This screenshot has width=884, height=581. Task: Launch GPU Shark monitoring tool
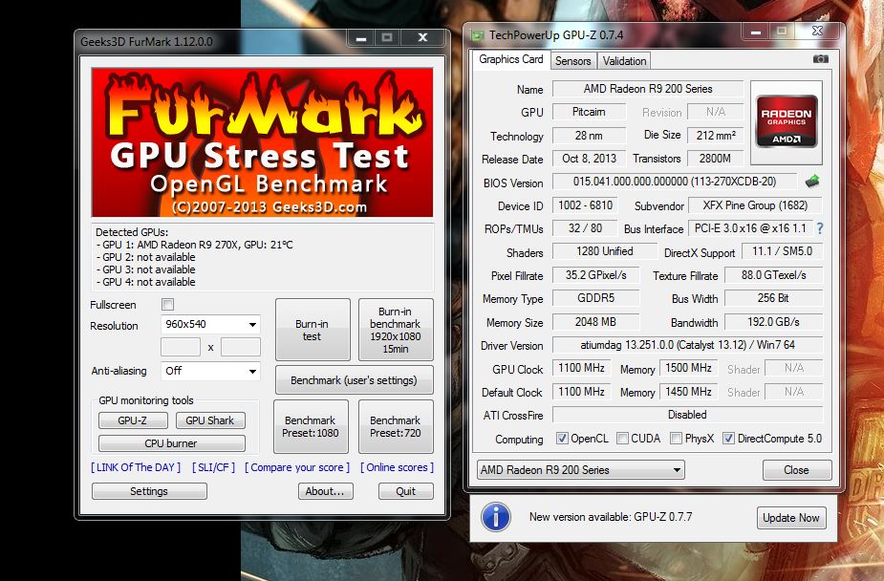(x=209, y=420)
